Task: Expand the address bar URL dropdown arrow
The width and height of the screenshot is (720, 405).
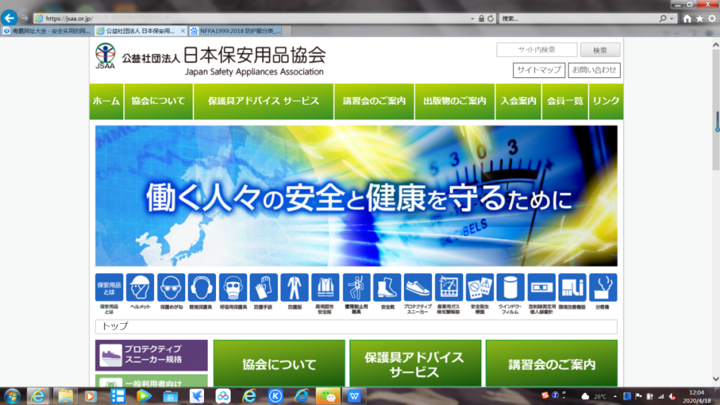Action: click(x=472, y=19)
